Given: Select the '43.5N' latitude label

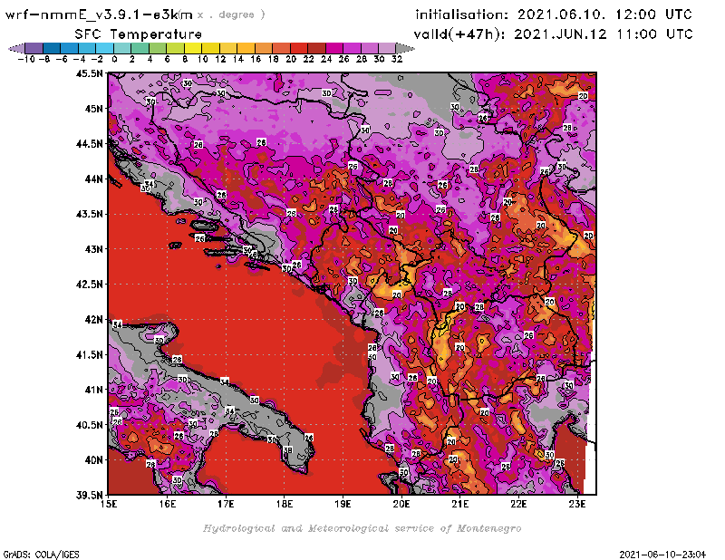Looking at the screenshot, I should (x=89, y=214).
